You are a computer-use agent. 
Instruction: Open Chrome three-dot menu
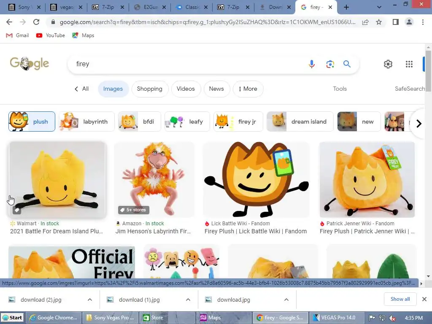point(423,22)
